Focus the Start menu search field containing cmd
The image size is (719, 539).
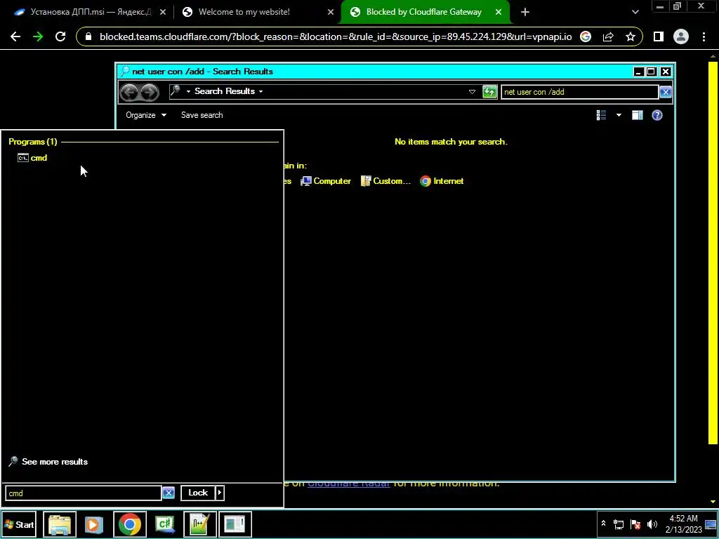click(83, 493)
